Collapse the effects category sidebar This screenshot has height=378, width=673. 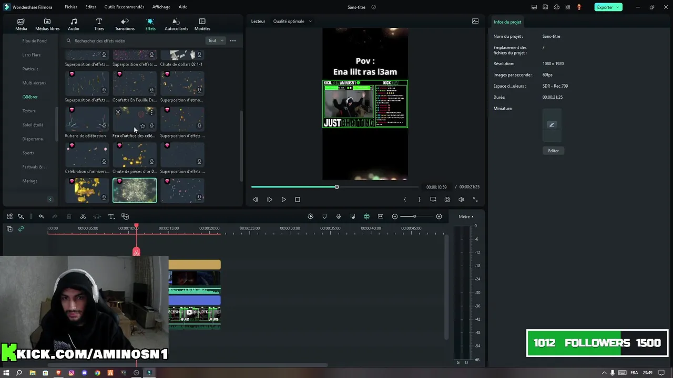50,199
